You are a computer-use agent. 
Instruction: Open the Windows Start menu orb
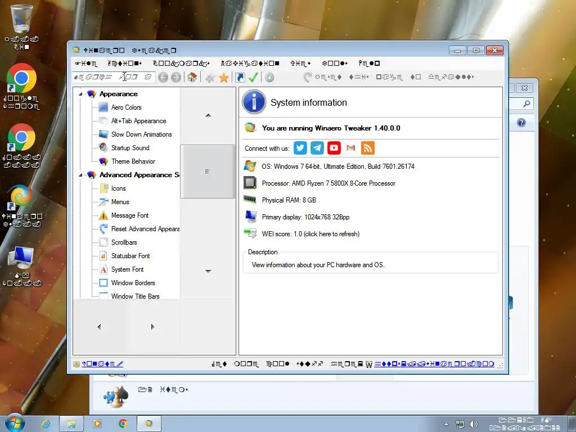pos(15,423)
